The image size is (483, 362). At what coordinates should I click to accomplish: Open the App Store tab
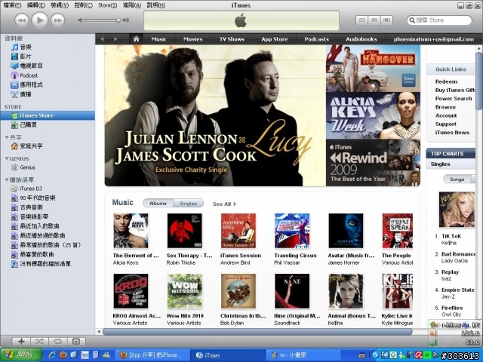(275, 39)
